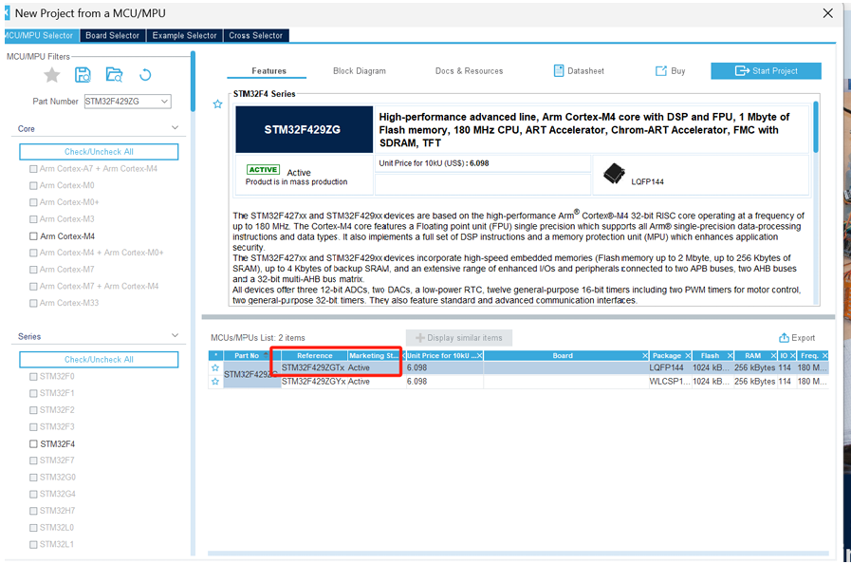The height and width of the screenshot is (564, 851).
Task: Tick the STM32F4 series checkbox
Action: (33, 444)
